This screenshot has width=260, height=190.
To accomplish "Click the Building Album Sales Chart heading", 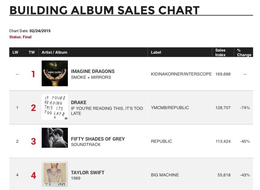I will point(105,10).
